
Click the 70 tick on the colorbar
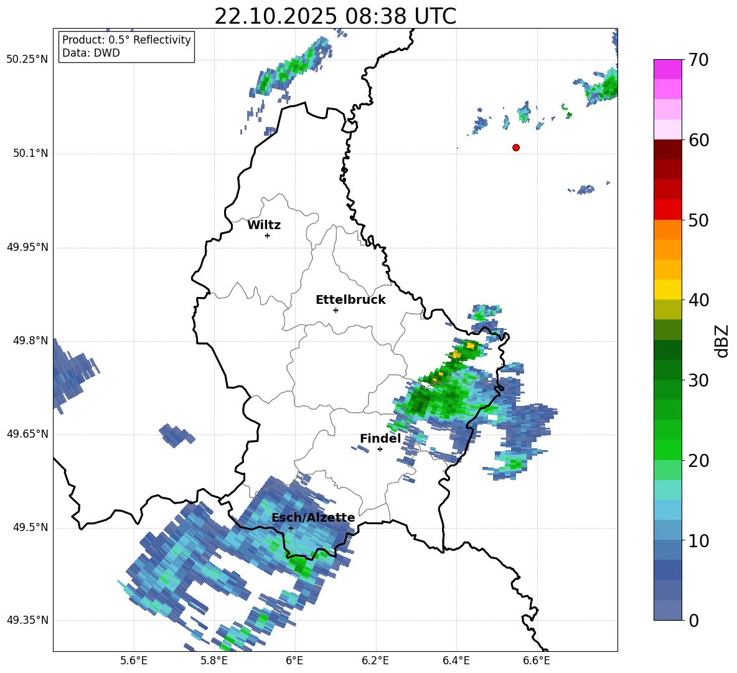point(698,60)
